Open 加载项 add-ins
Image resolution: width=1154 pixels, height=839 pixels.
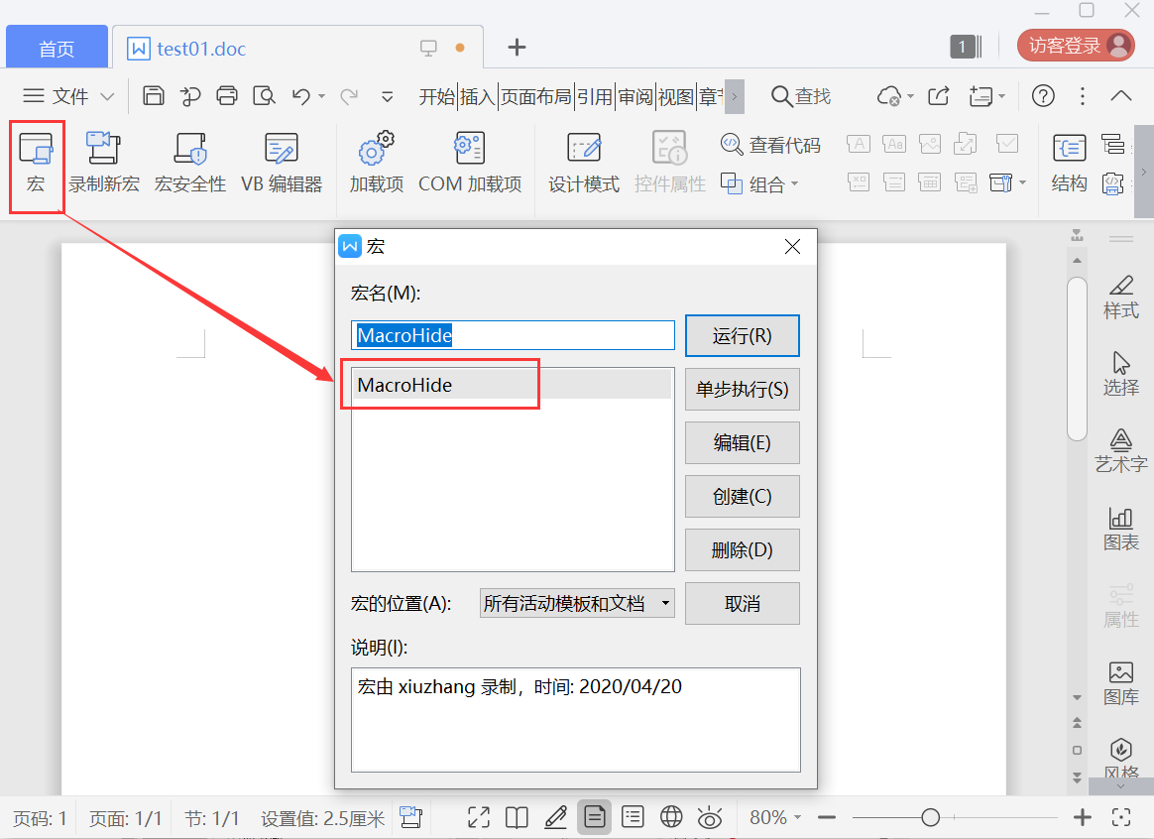(376, 164)
